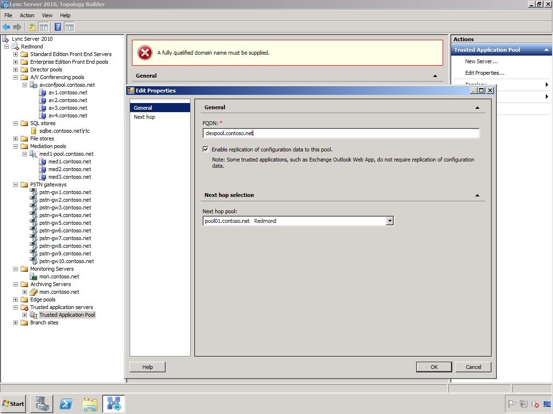Select pstn-gw7.contoso.net in the tree
553x414 pixels.
click(65, 238)
